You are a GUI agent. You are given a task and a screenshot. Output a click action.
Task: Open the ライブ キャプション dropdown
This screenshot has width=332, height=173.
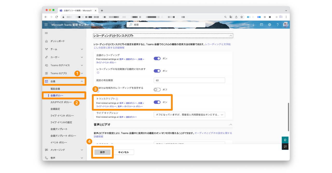(x=189, y=115)
